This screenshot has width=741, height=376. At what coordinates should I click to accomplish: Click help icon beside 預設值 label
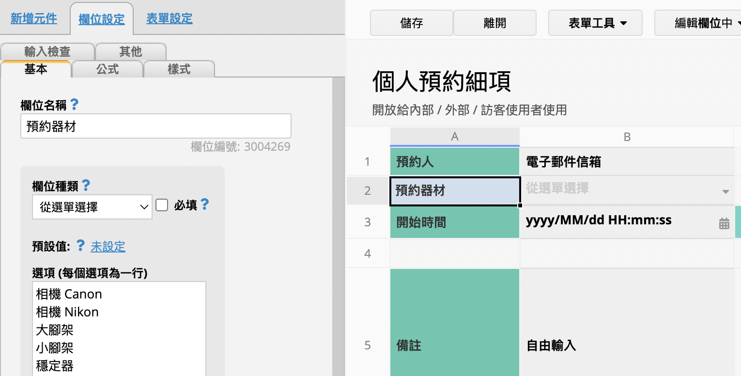coord(81,245)
